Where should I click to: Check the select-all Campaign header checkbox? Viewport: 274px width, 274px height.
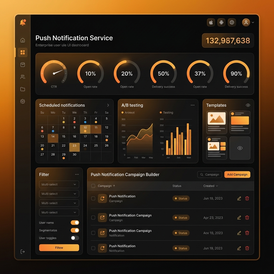click(93, 186)
